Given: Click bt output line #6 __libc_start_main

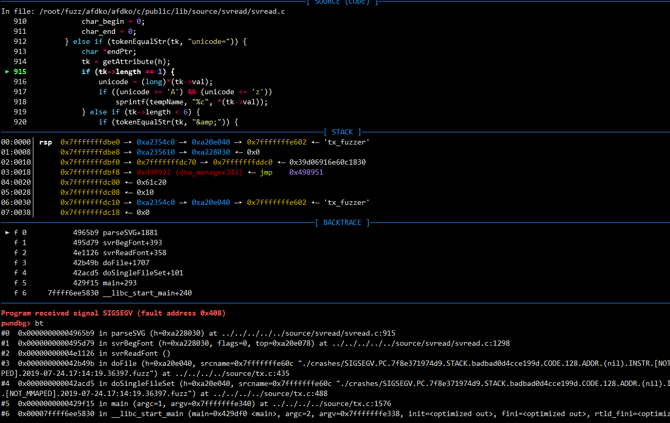Looking at the screenshot, I should [335, 413].
